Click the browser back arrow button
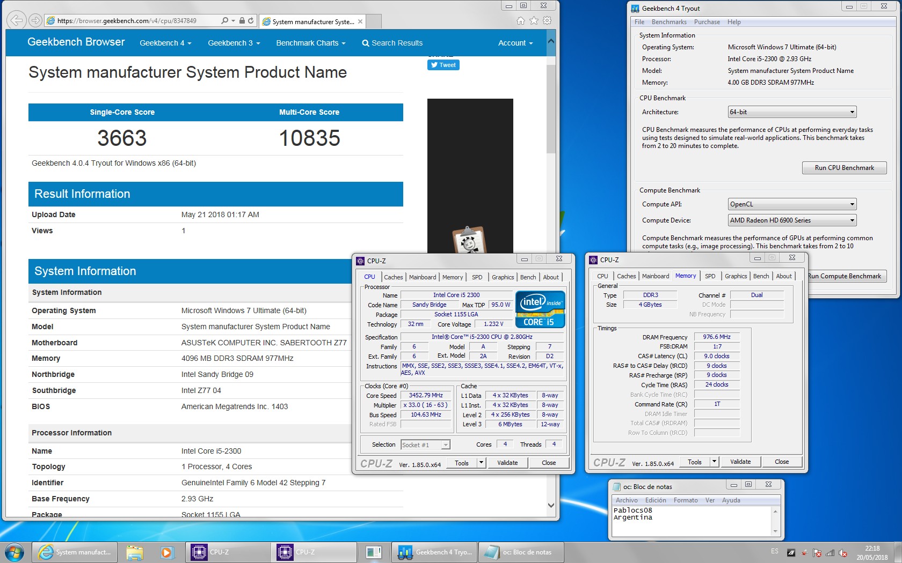The image size is (902, 563). 17,20
